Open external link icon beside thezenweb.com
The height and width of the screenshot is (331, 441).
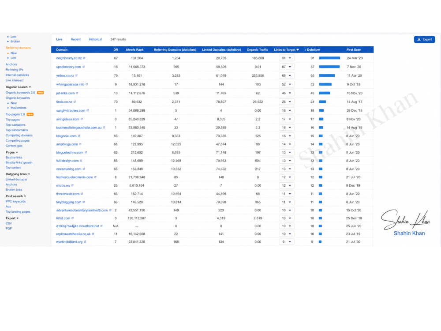click(x=82, y=194)
